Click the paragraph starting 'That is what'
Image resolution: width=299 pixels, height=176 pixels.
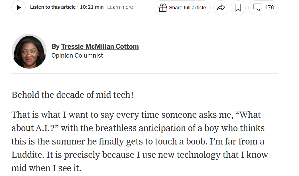(x=140, y=141)
